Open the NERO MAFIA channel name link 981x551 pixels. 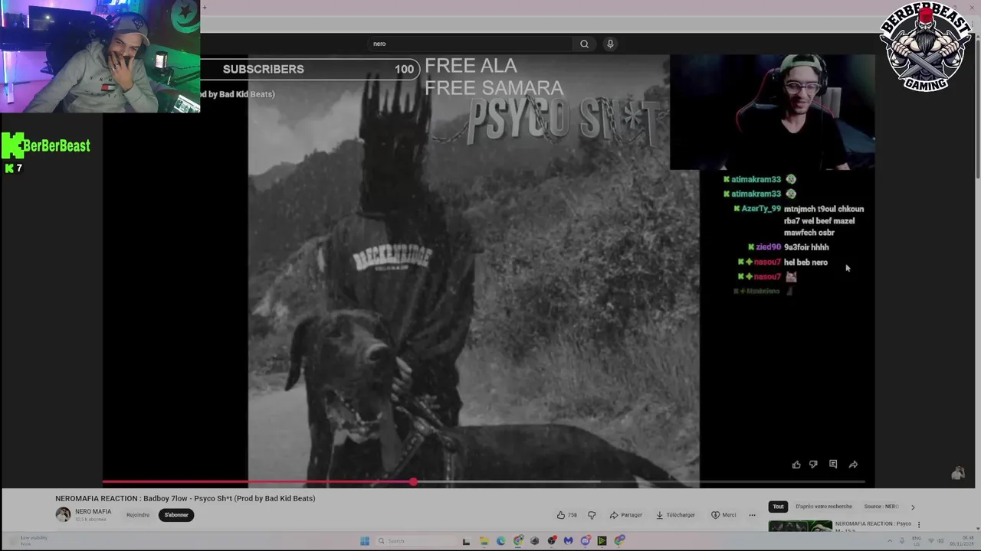coord(93,511)
